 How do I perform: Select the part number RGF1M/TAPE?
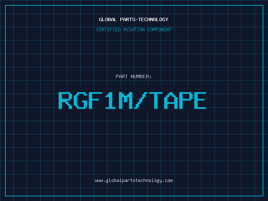coord(132,100)
